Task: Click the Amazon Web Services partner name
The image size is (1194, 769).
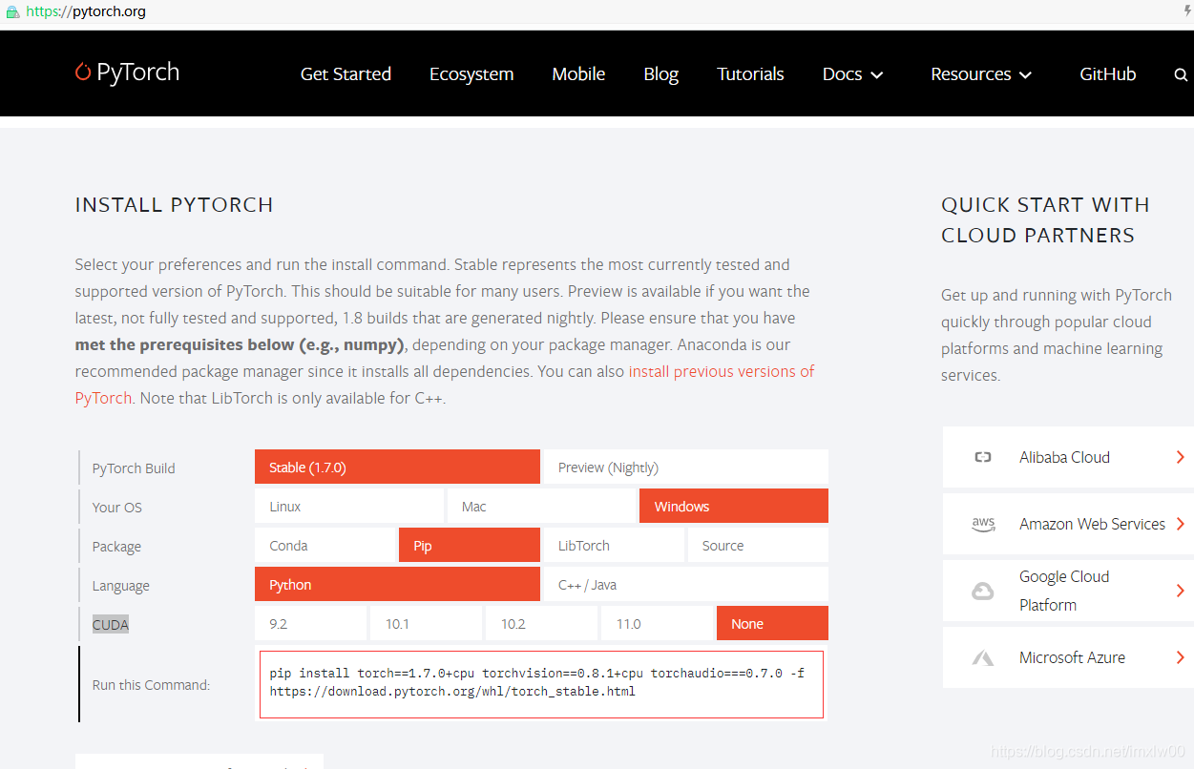Action: click(x=1092, y=524)
